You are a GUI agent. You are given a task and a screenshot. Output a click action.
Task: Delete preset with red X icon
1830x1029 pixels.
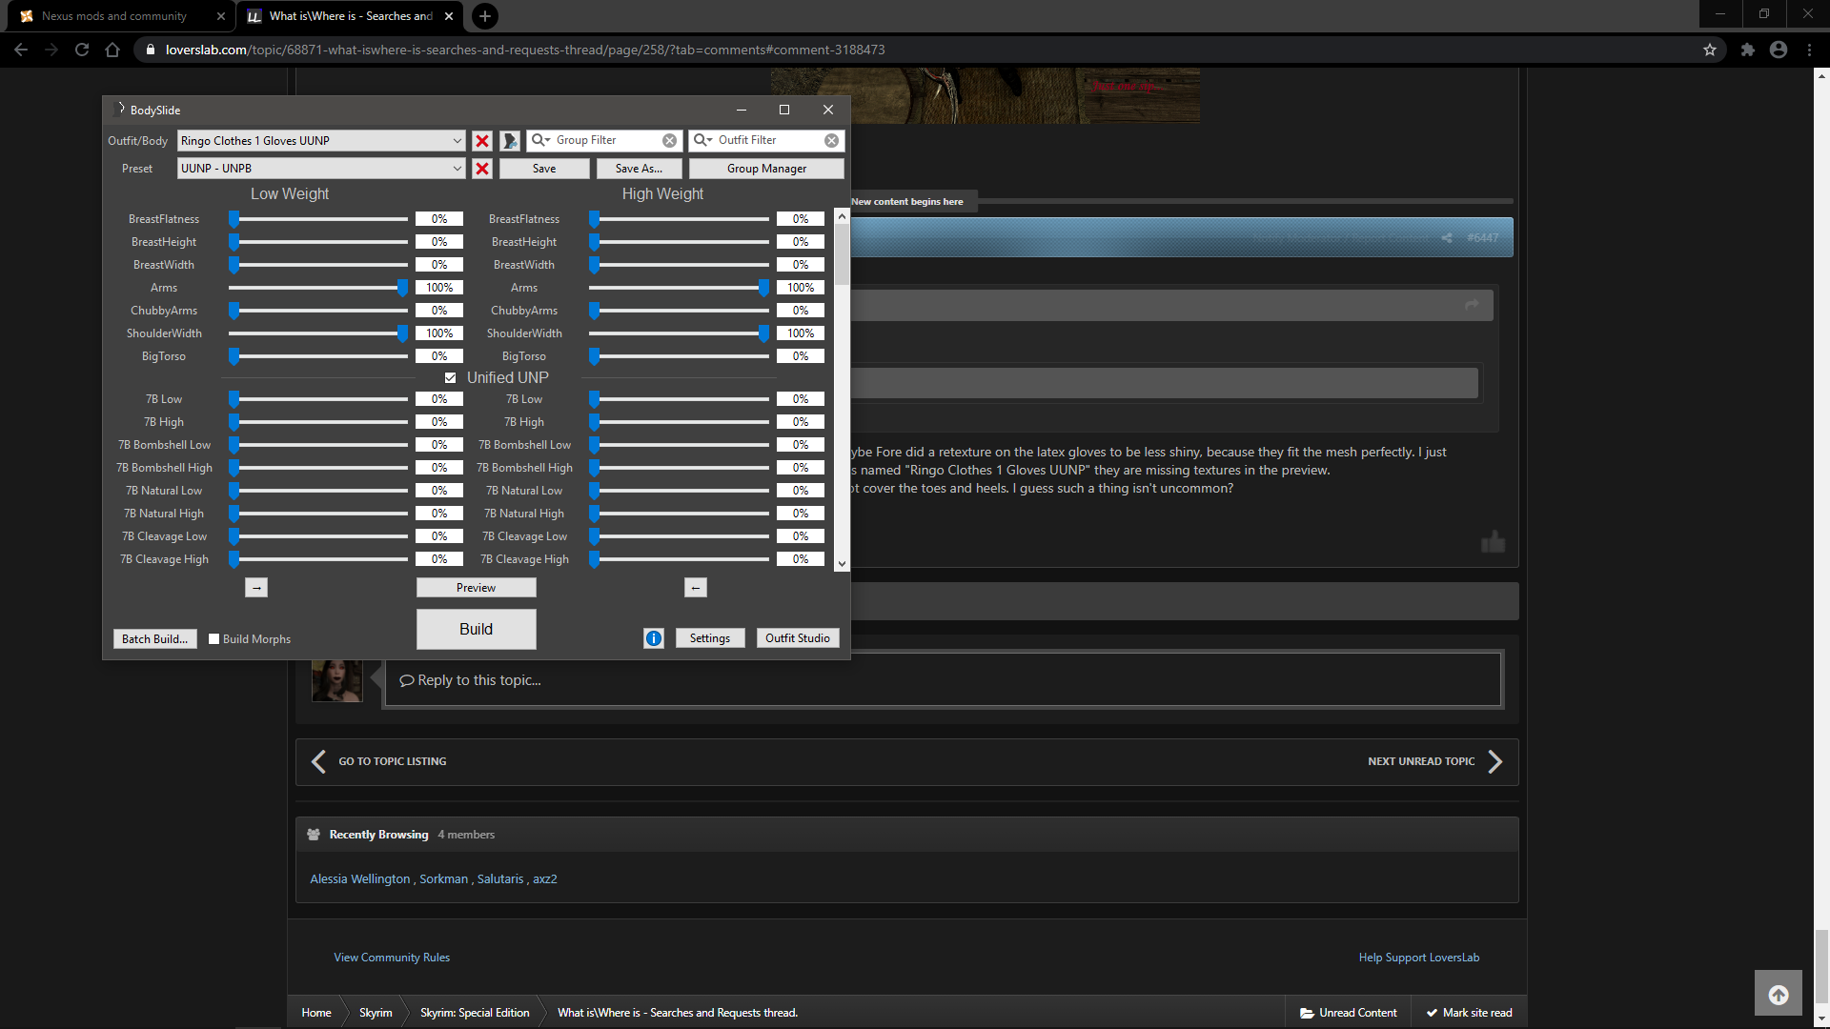[x=482, y=169]
